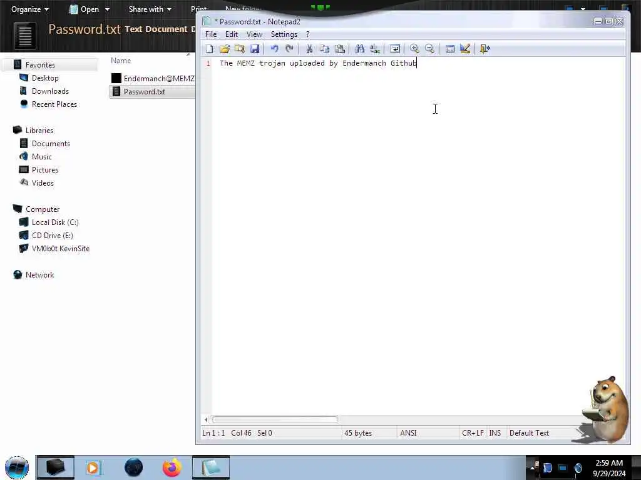Click the 45 bytes status bar entry
Image resolution: width=641 pixels, height=480 pixels.
tap(358, 433)
